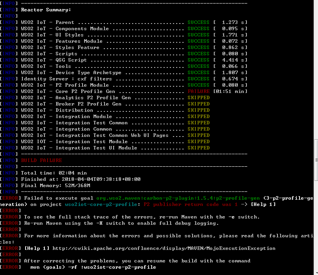Click 'WSO2 IoT - P2 Profile Module' text

(65, 85)
